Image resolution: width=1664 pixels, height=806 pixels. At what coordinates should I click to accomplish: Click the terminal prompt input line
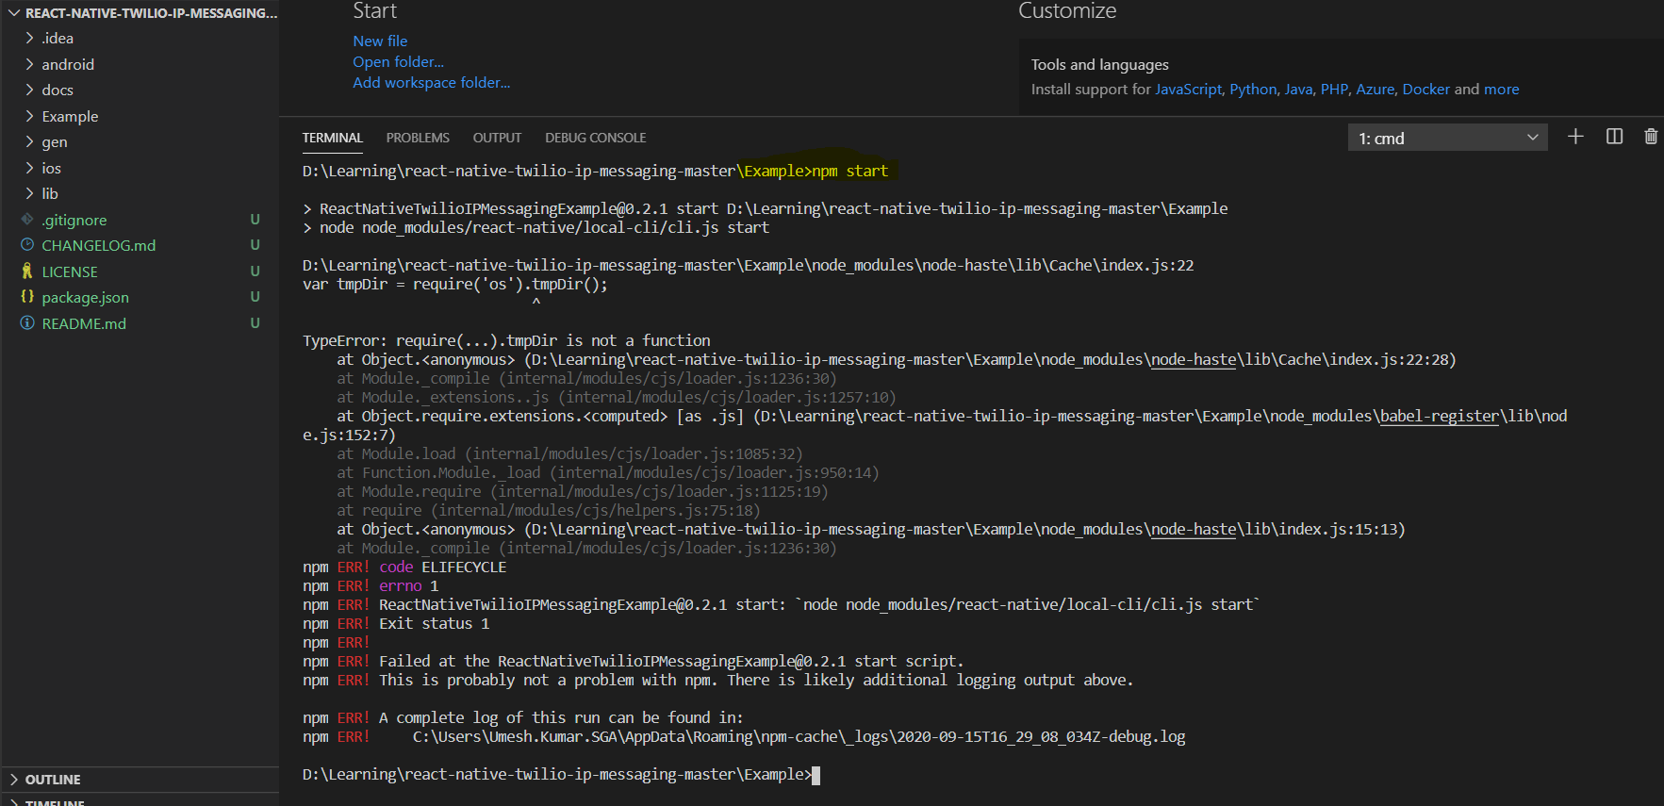(x=561, y=774)
